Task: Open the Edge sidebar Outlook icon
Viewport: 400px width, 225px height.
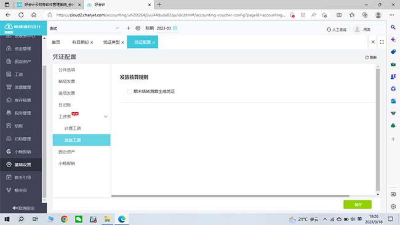Action: pyautogui.click(x=393, y=100)
